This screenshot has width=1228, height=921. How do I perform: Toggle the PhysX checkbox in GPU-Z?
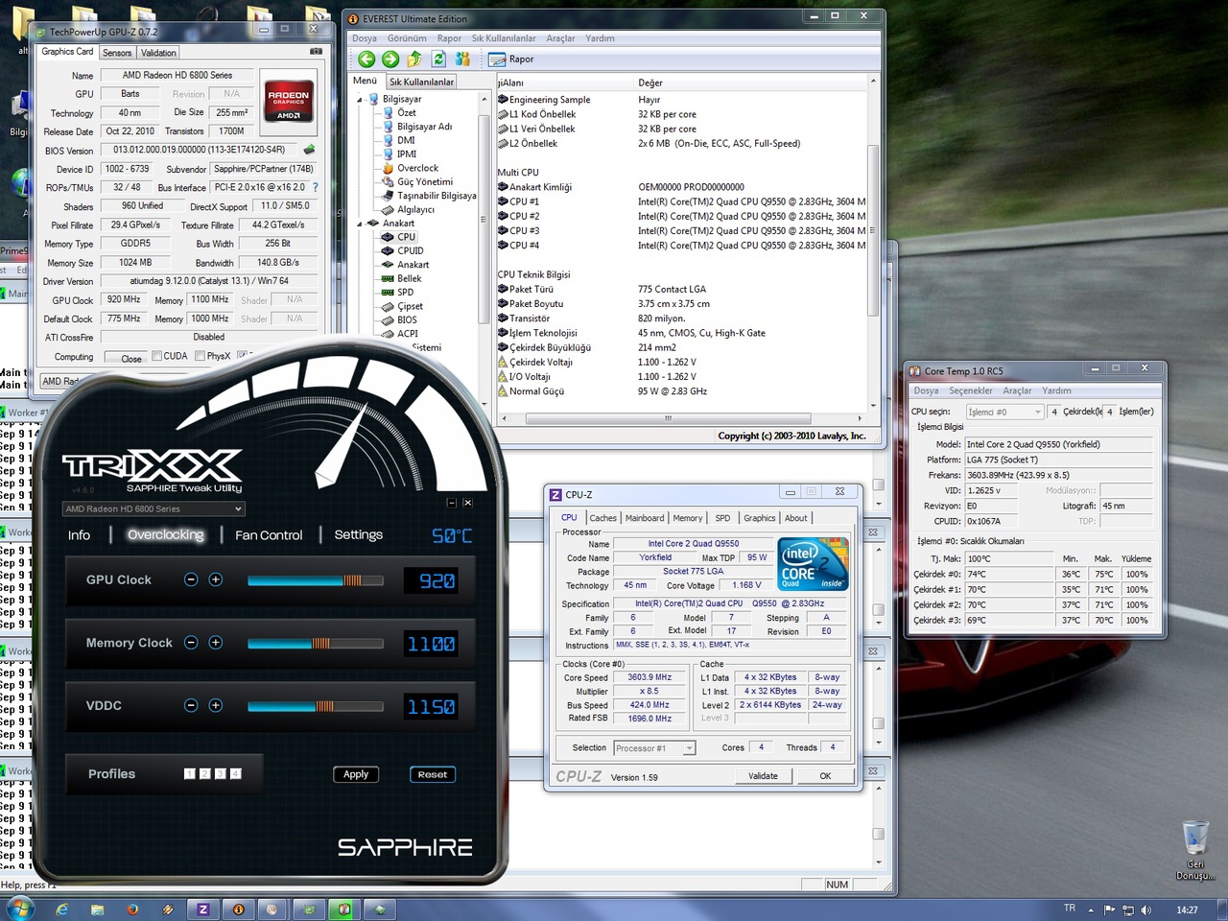pyautogui.click(x=200, y=356)
